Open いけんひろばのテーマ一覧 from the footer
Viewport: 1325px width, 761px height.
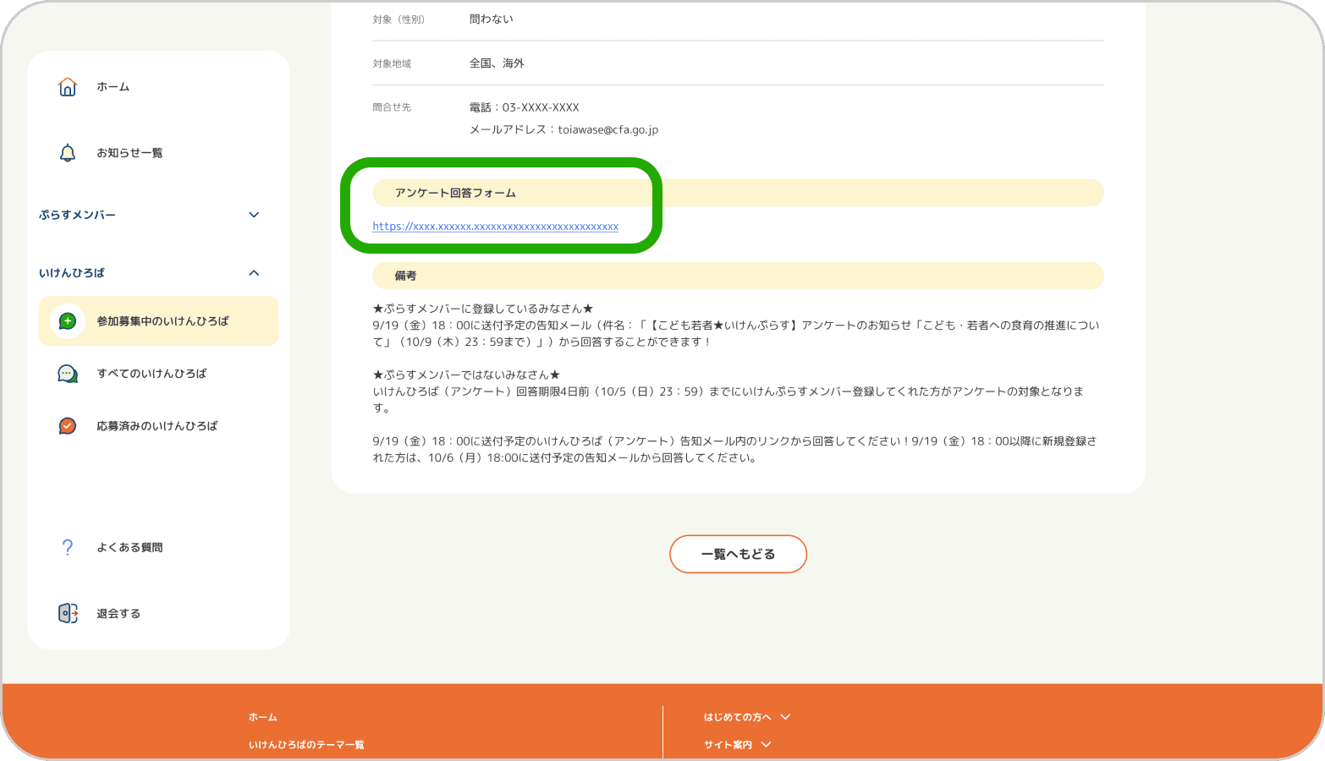[x=306, y=744]
